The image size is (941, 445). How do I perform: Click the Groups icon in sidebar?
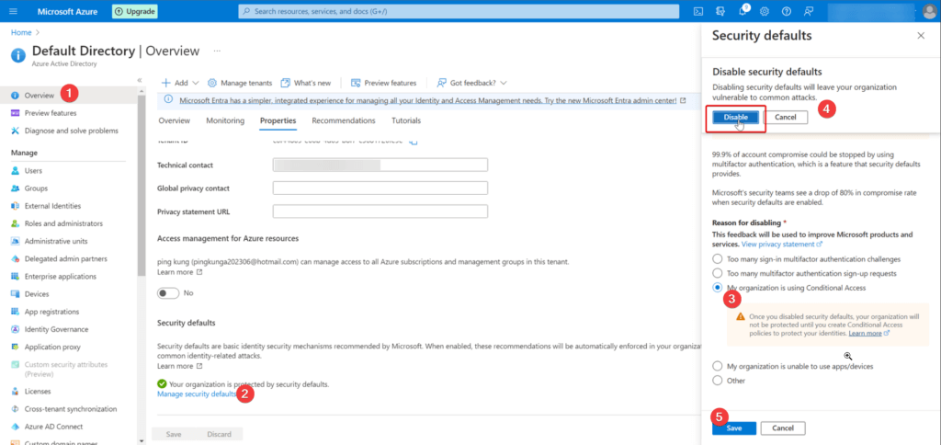[16, 188]
